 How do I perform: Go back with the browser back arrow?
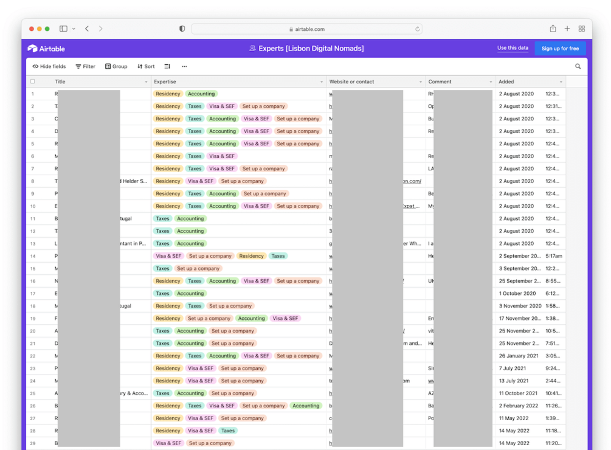click(87, 29)
